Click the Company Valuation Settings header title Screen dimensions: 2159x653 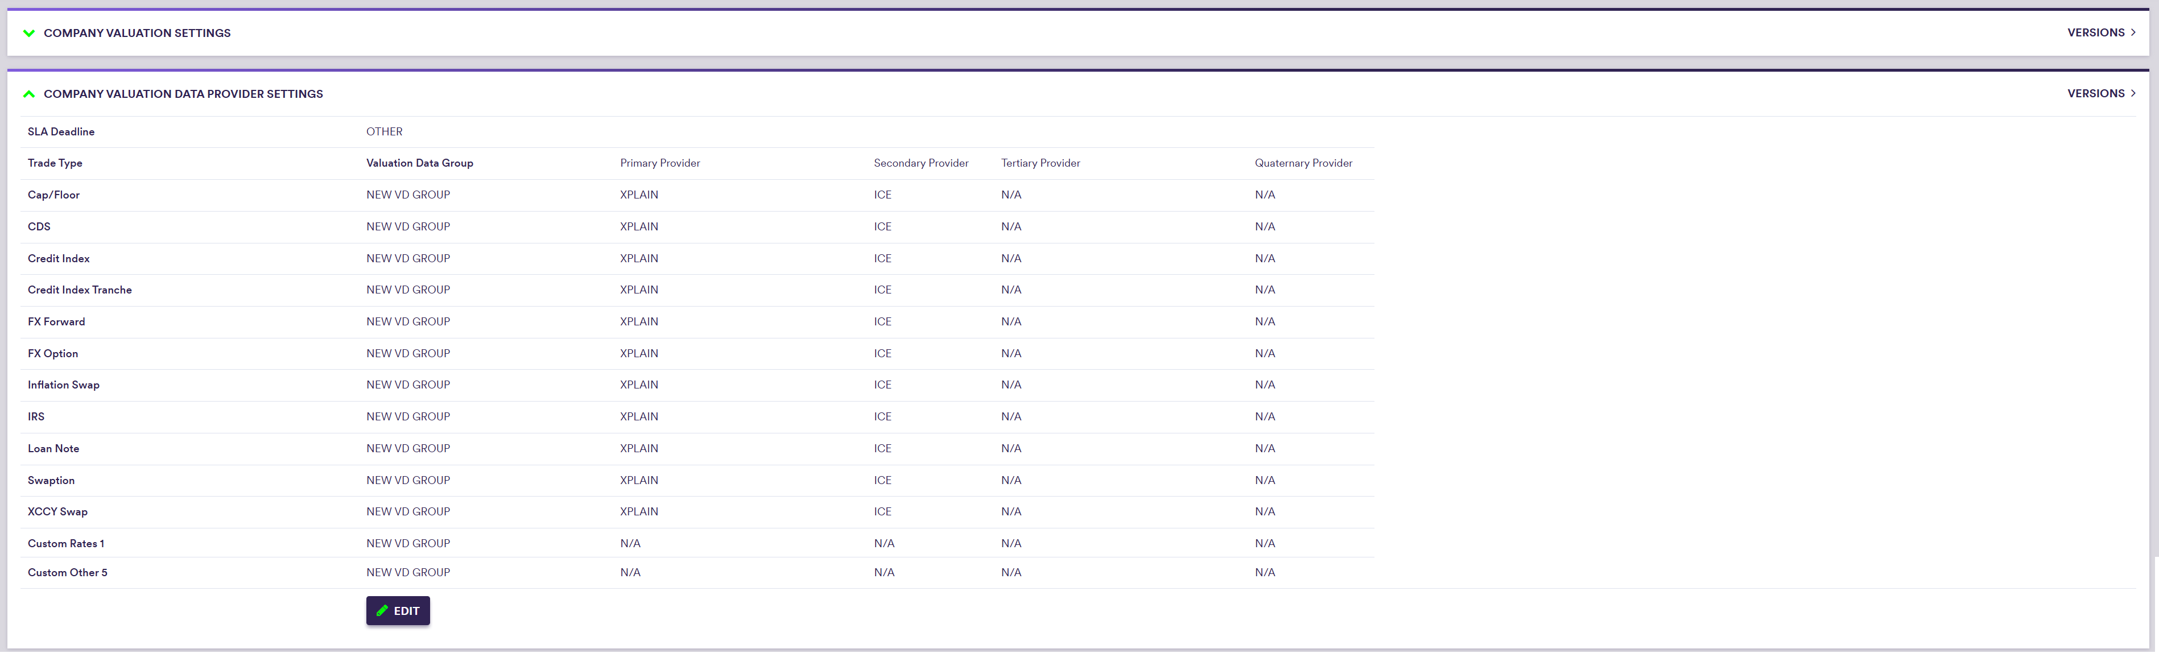(x=137, y=34)
